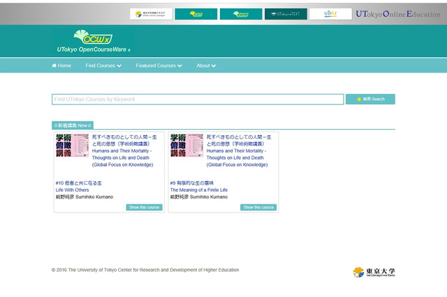Expand the About chevron
The image size is (447, 297).
point(214,66)
